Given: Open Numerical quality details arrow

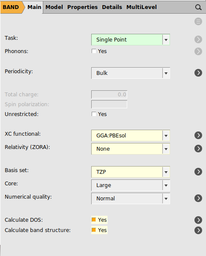Looking at the screenshot, I should click(198, 198).
